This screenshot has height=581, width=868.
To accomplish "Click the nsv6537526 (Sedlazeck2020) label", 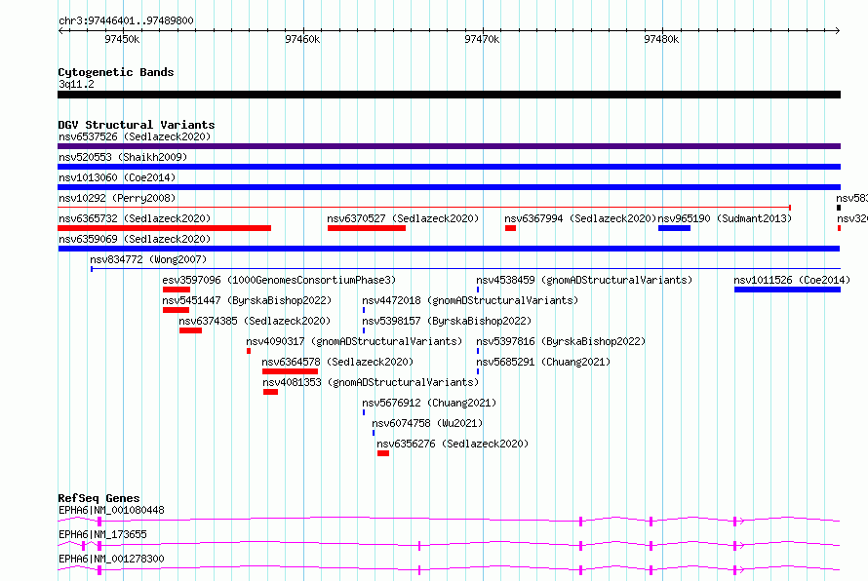I will pos(135,136).
